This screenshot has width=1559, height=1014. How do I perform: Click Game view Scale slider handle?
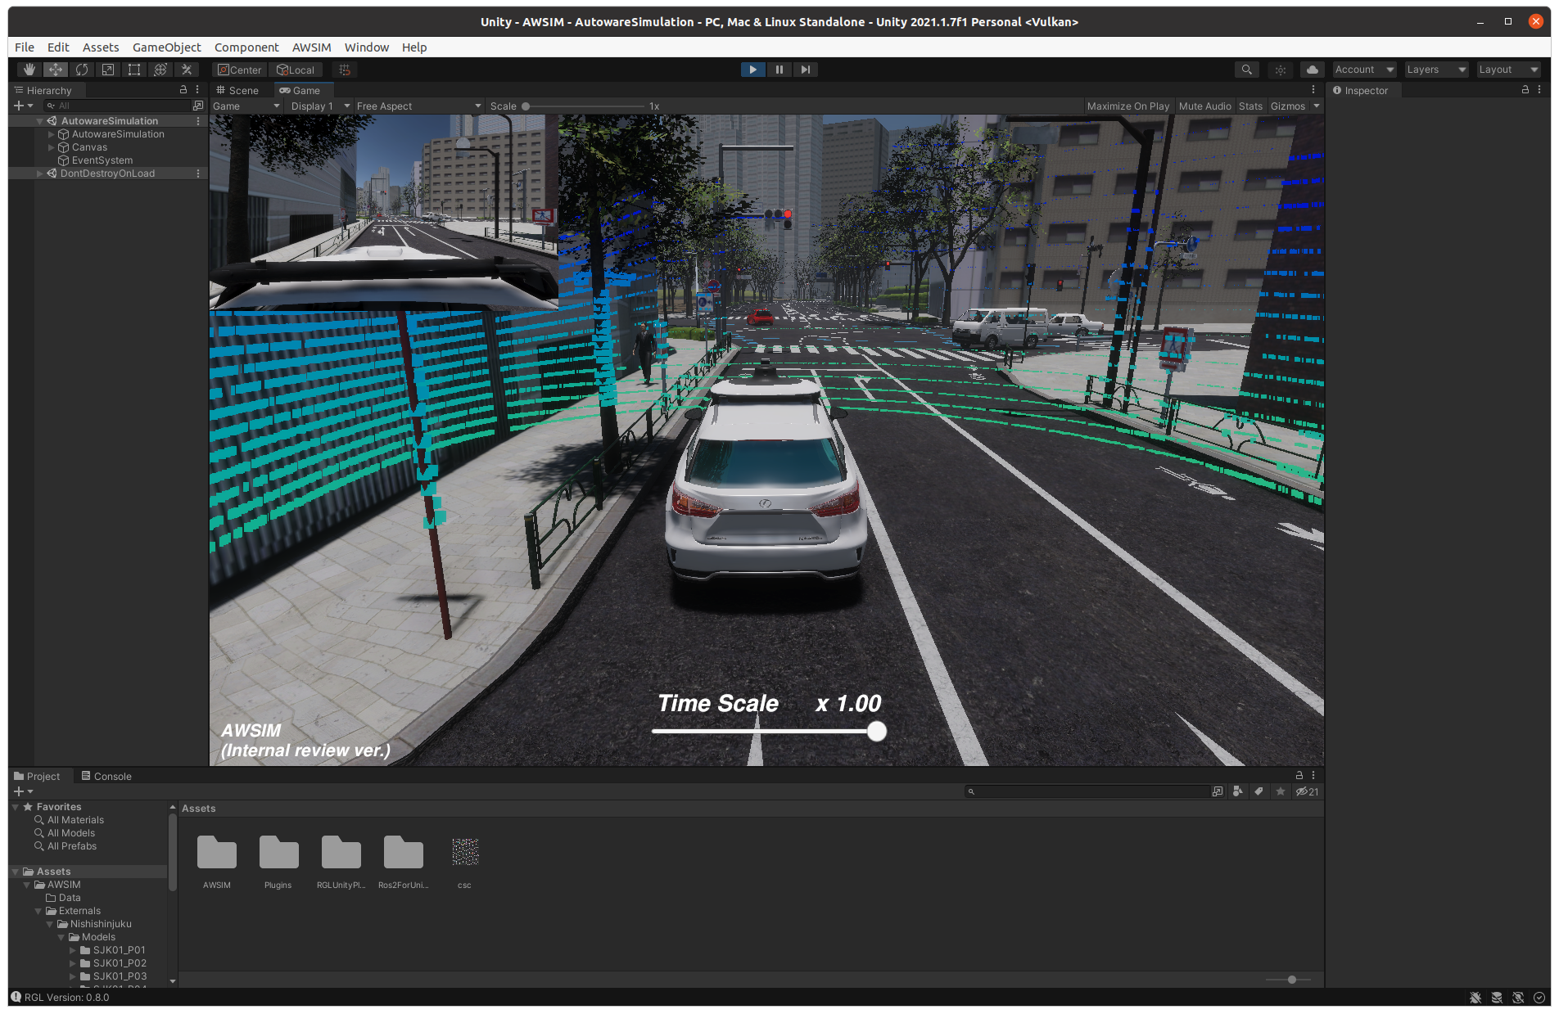[526, 106]
